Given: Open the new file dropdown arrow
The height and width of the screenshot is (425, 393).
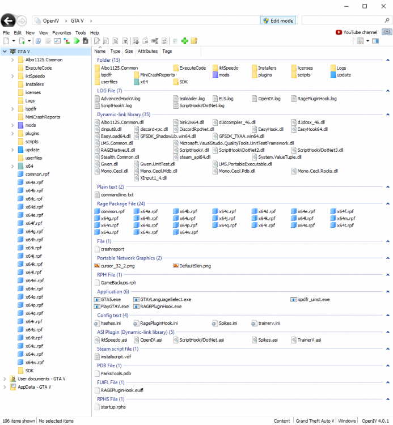Looking at the screenshot, I should 14,41.
